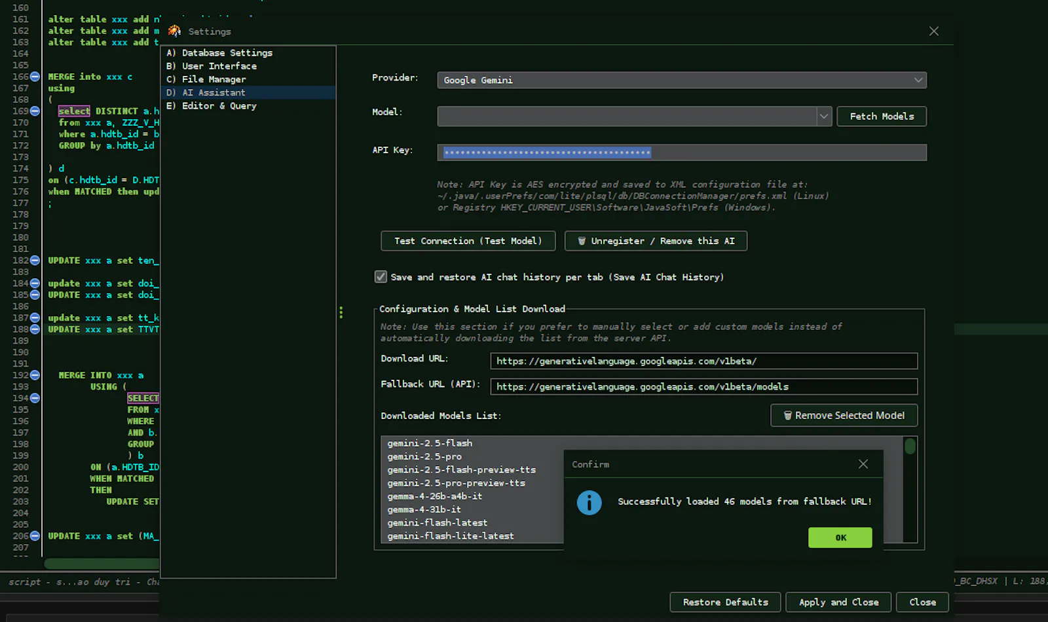This screenshot has height=622, width=1048.
Task: Click the models list vertical scrollbar thumb
Action: pyautogui.click(x=910, y=447)
